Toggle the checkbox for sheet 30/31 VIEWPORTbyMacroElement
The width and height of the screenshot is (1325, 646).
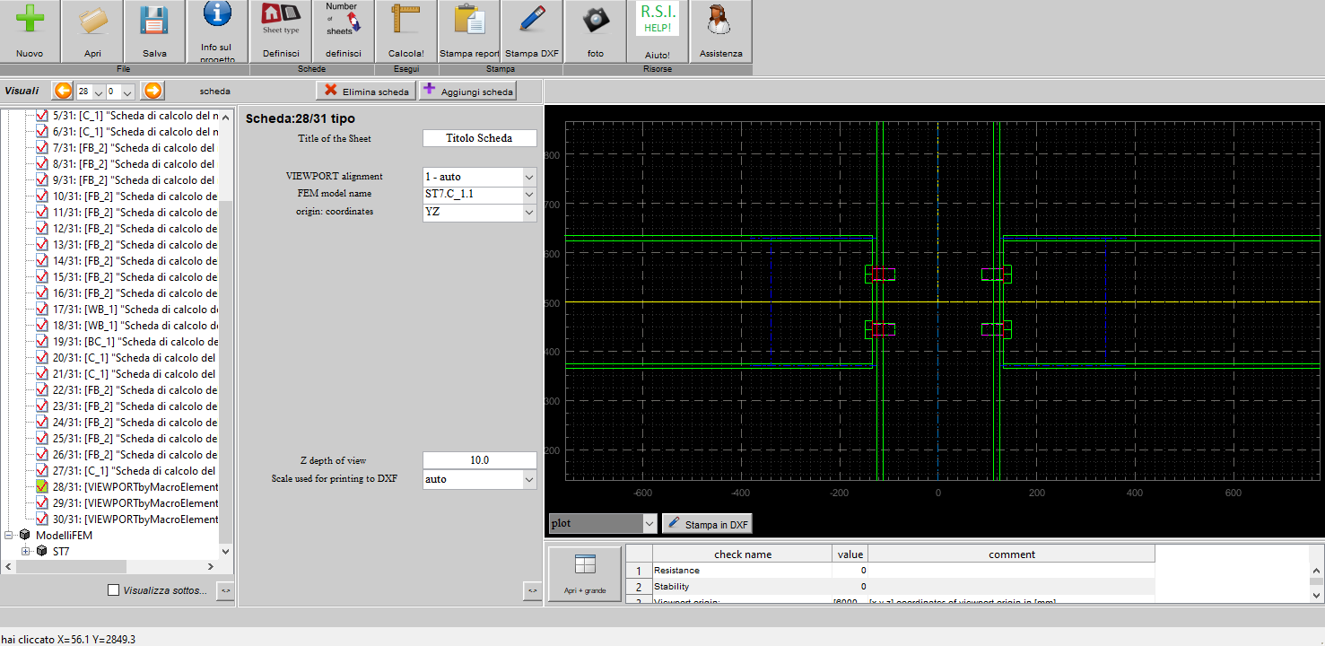click(x=41, y=519)
